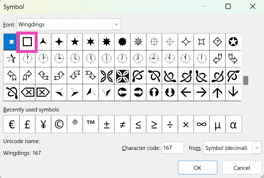Select the delete-left boxed X symbol
This screenshot has height=178, width=264.
27,92
